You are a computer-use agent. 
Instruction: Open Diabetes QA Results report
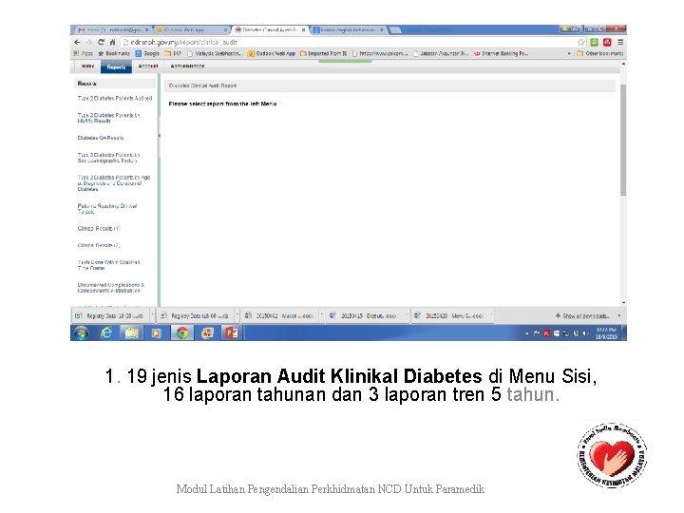101,138
